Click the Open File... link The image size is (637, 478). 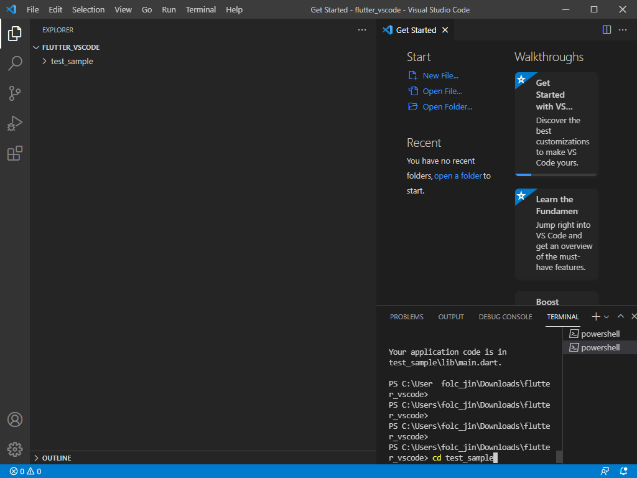point(442,91)
